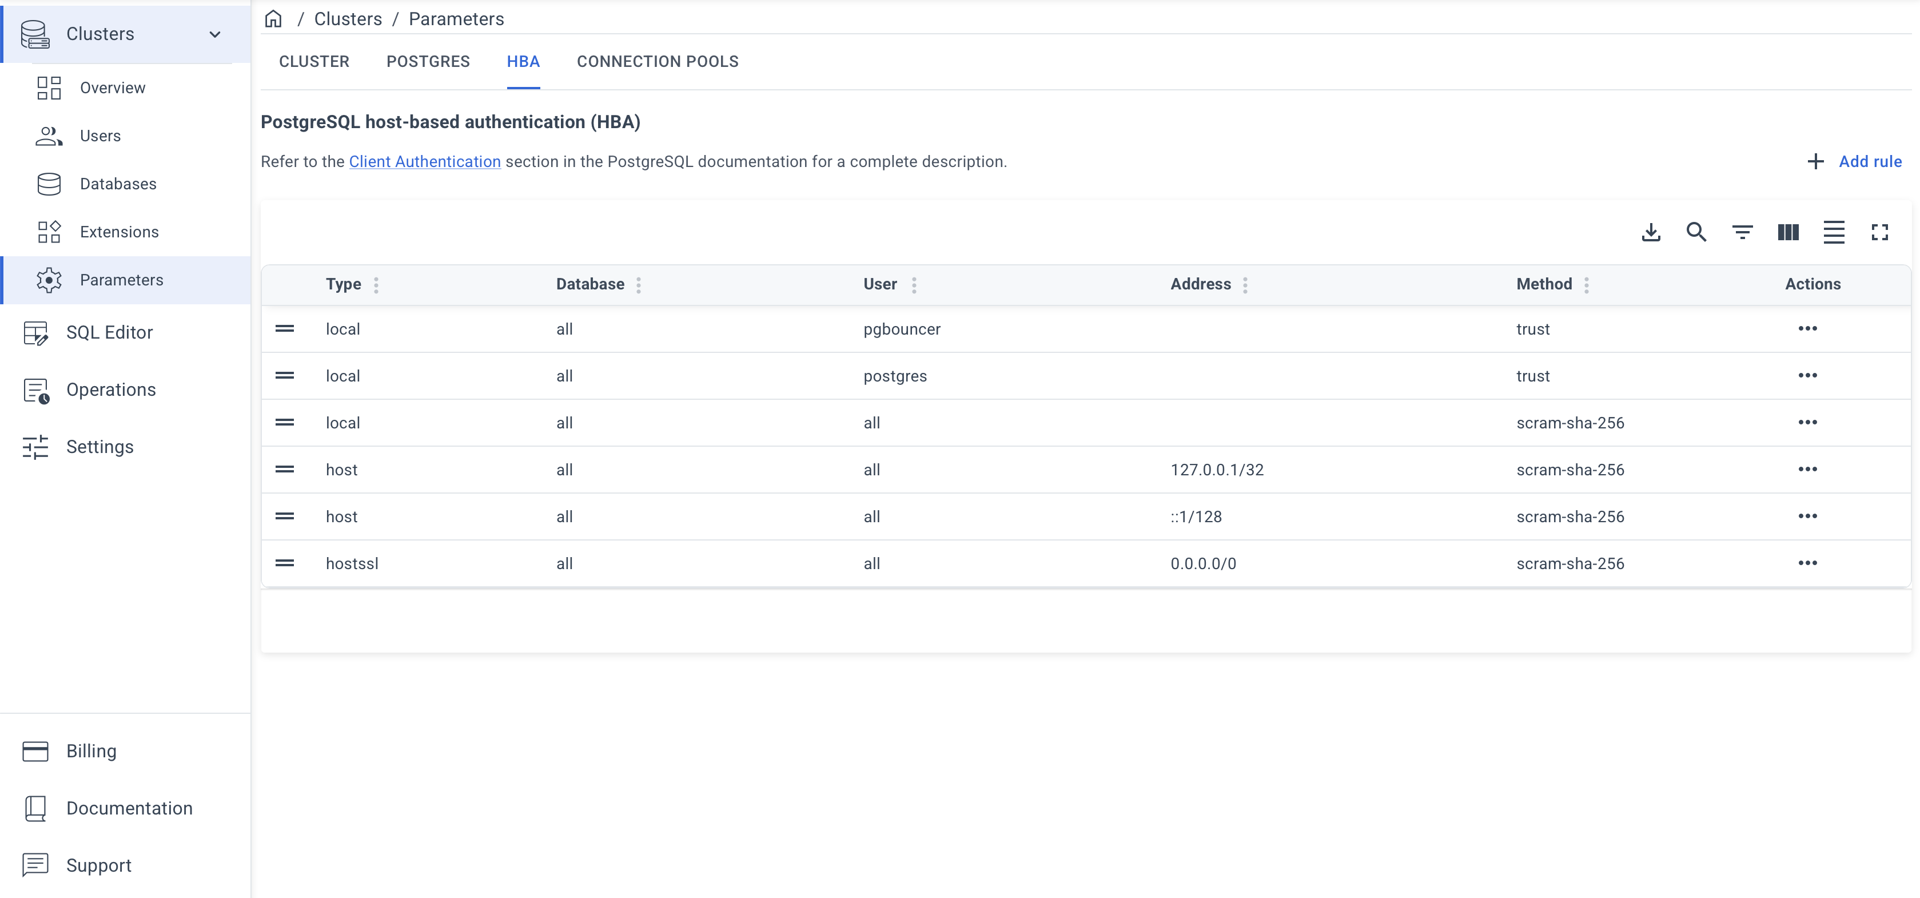Image resolution: width=1920 pixels, height=898 pixels.
Task: Open actions menu for pgbouncer rule
Action: click(1807, 329)
